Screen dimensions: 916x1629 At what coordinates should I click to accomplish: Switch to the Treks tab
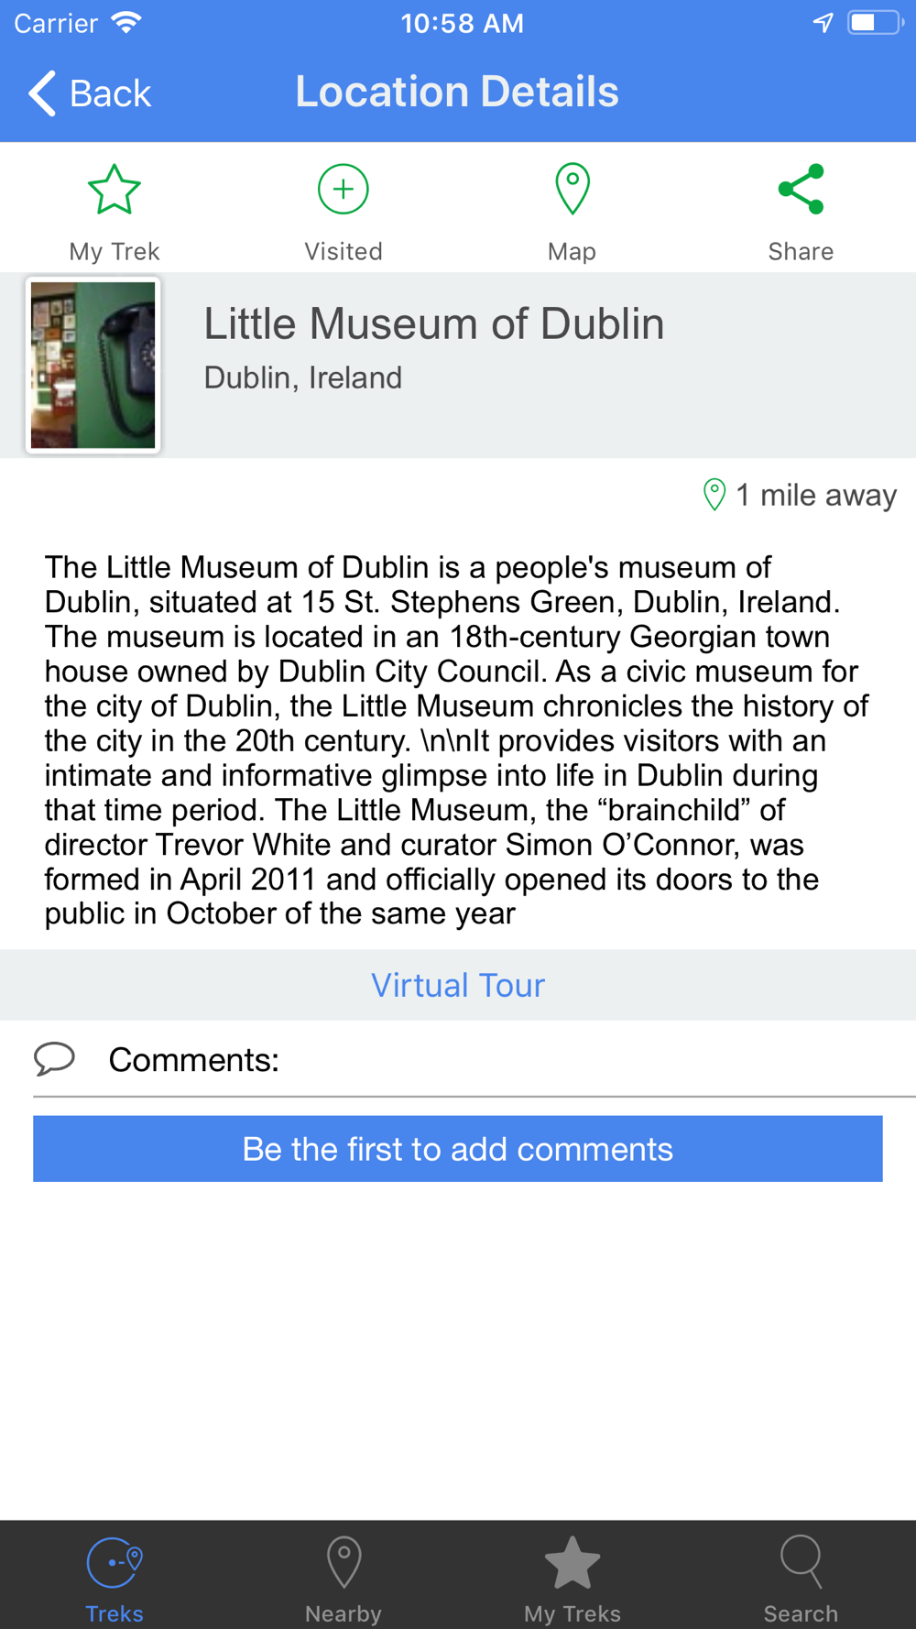point(114,1580)
